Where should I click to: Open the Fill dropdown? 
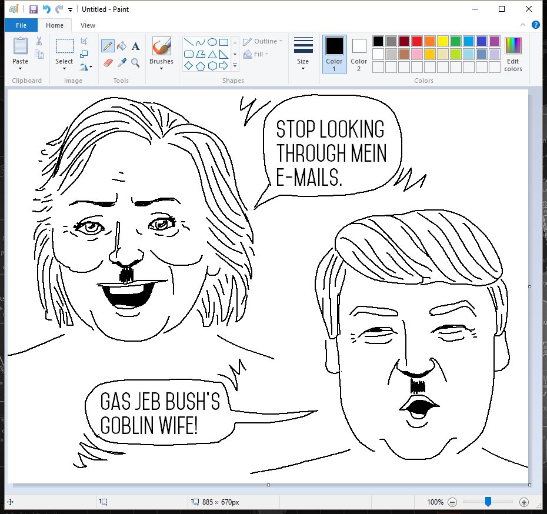[256, 54]
